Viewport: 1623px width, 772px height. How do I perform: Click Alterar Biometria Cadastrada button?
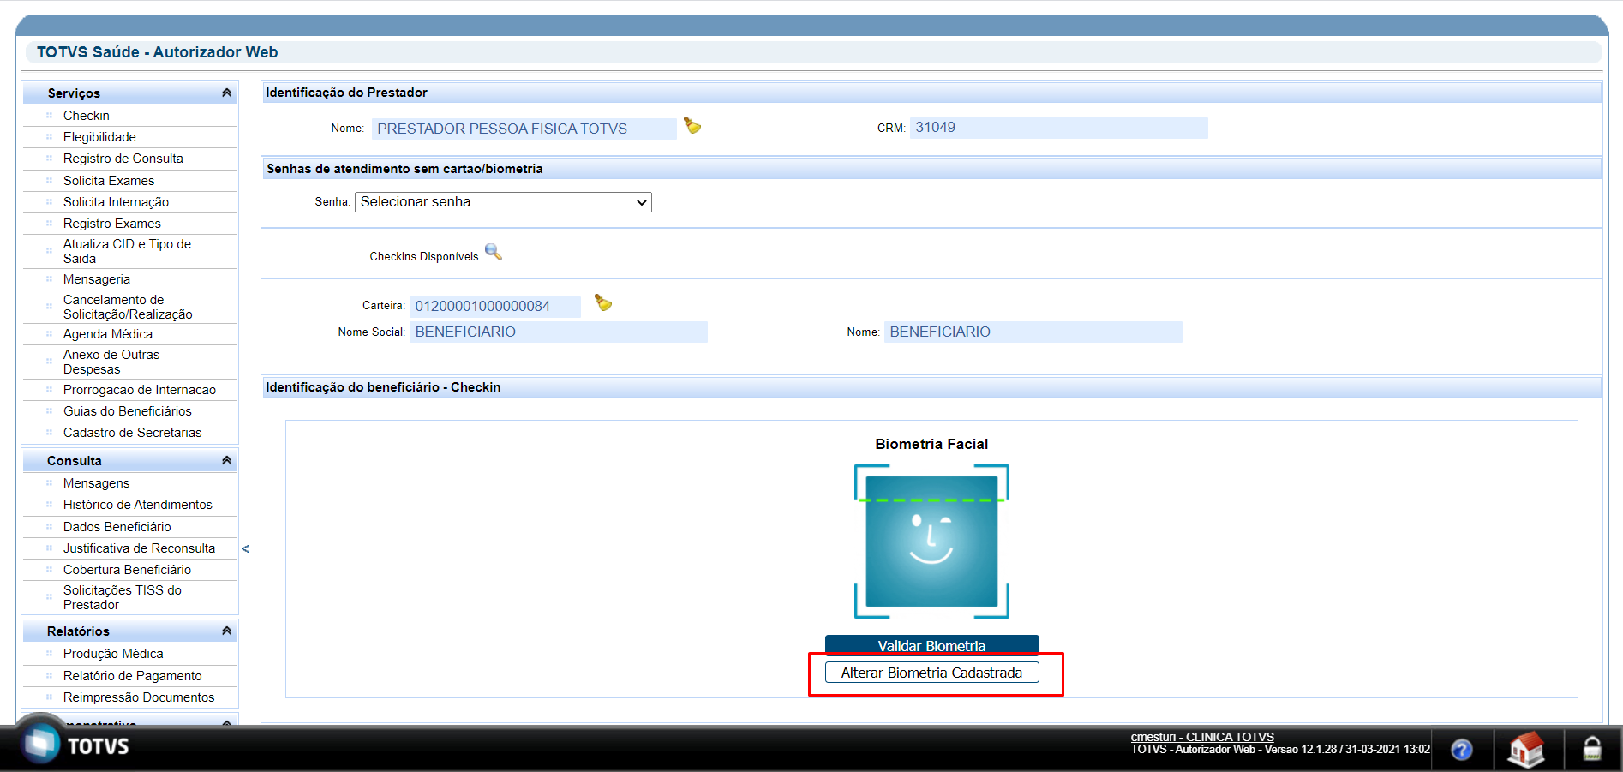(931, 673)
